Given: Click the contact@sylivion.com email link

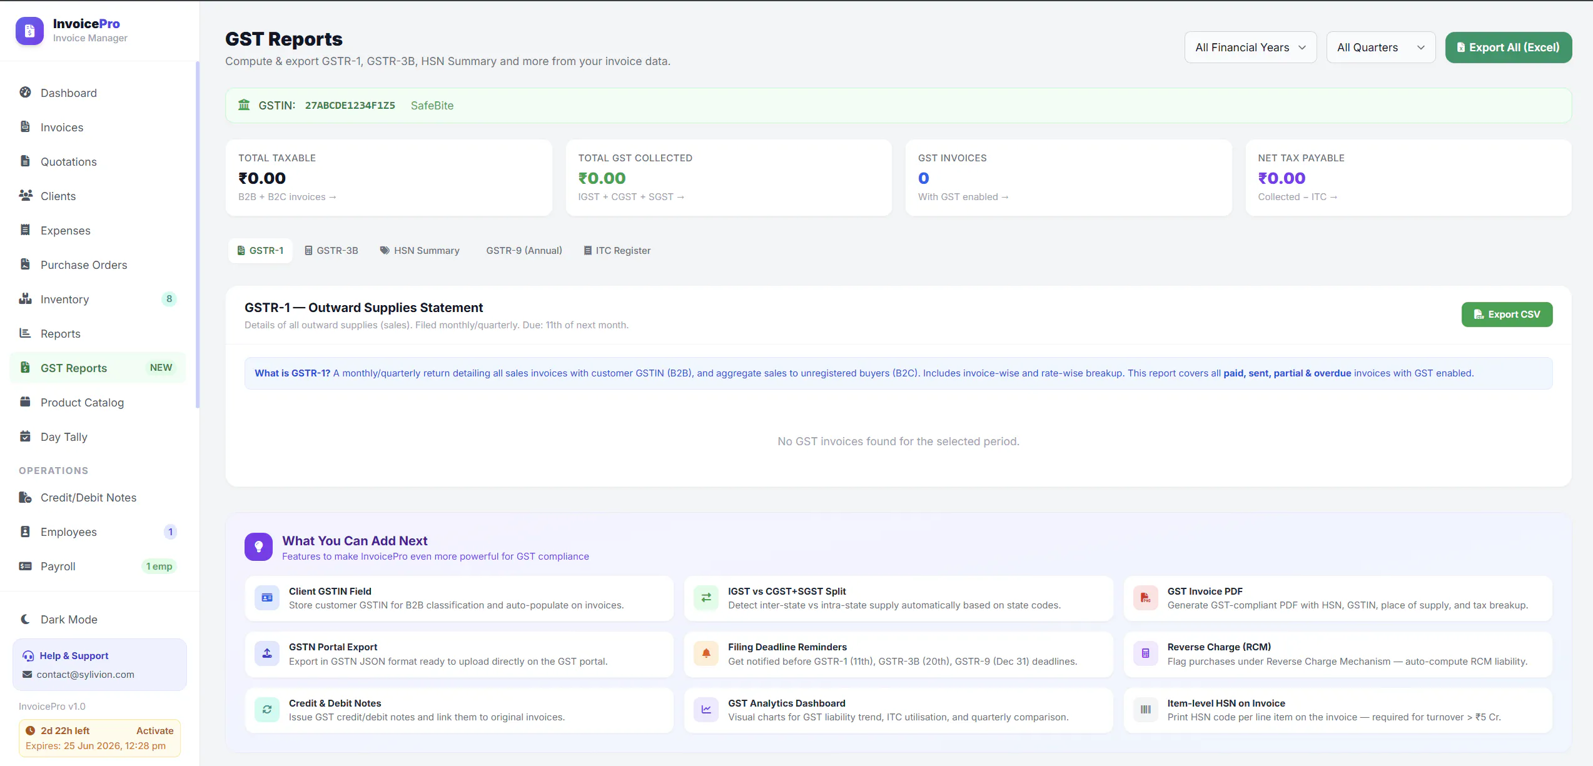Looking at the screenshot, I should 85,675.
